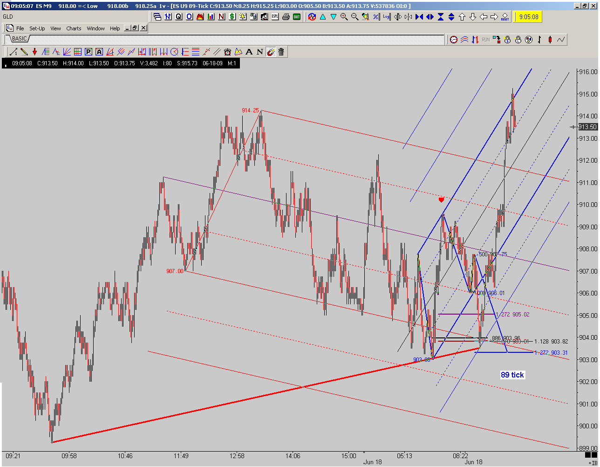Open the Window menu

[95, 28]
